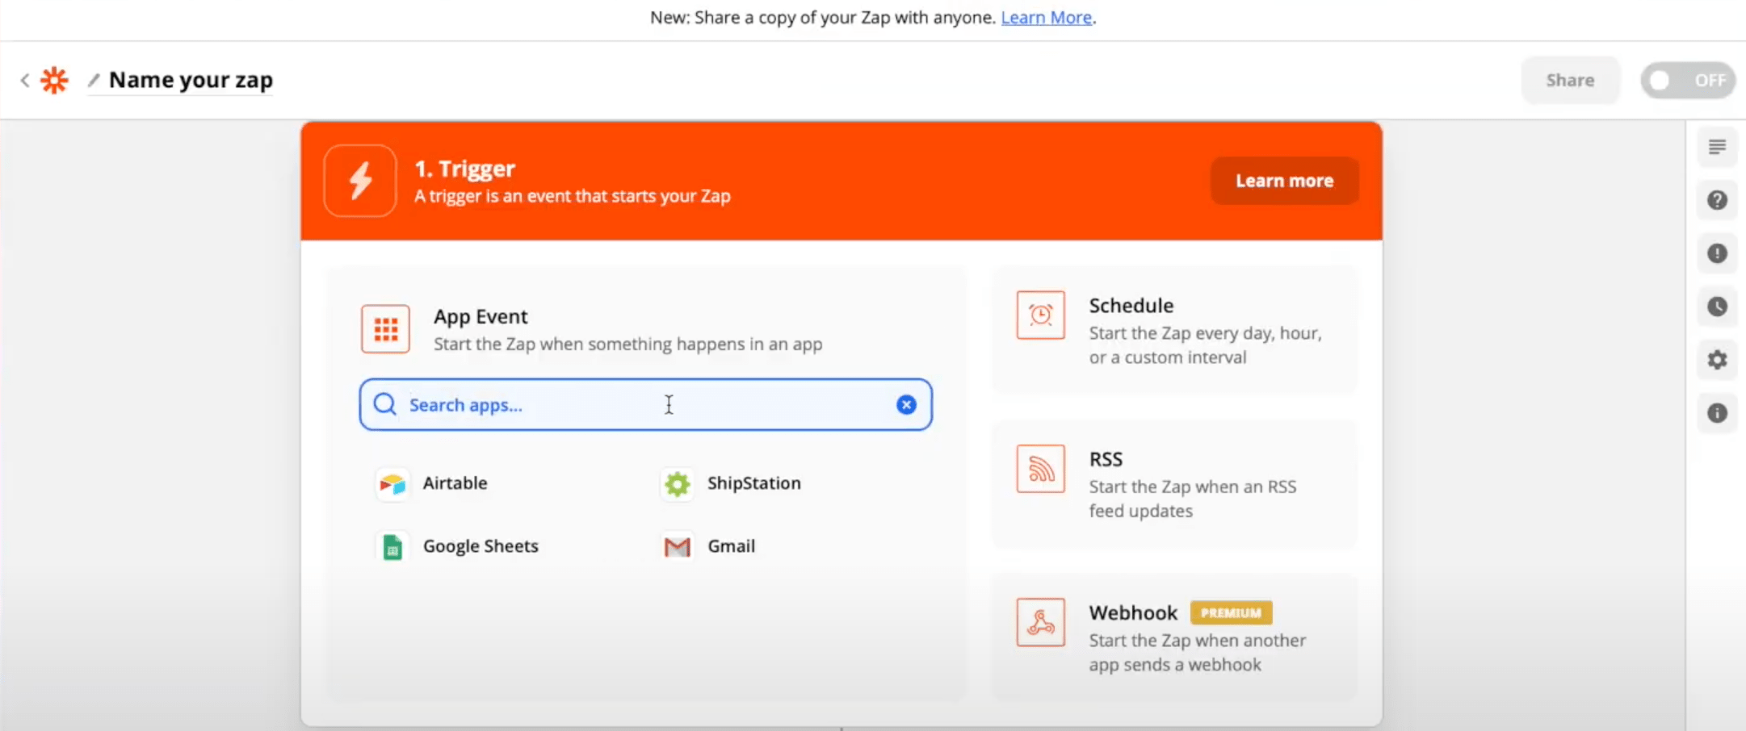Image resolution: width=1746 pixels, height=731 pixels.
Task: Click Learn more about triggers
Action: pyautogui.click(x=1284, y=180)
